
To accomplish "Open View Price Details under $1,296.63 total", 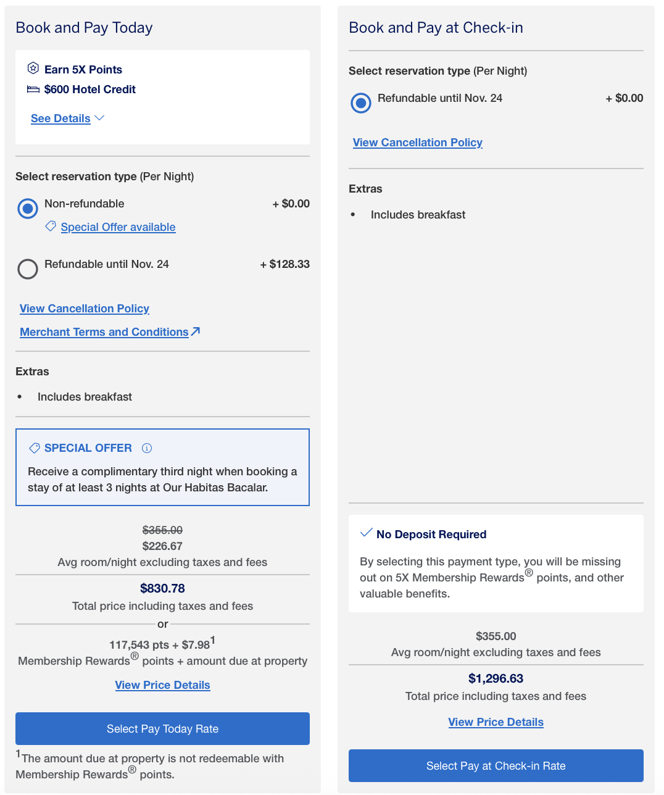I will point(496,722).
